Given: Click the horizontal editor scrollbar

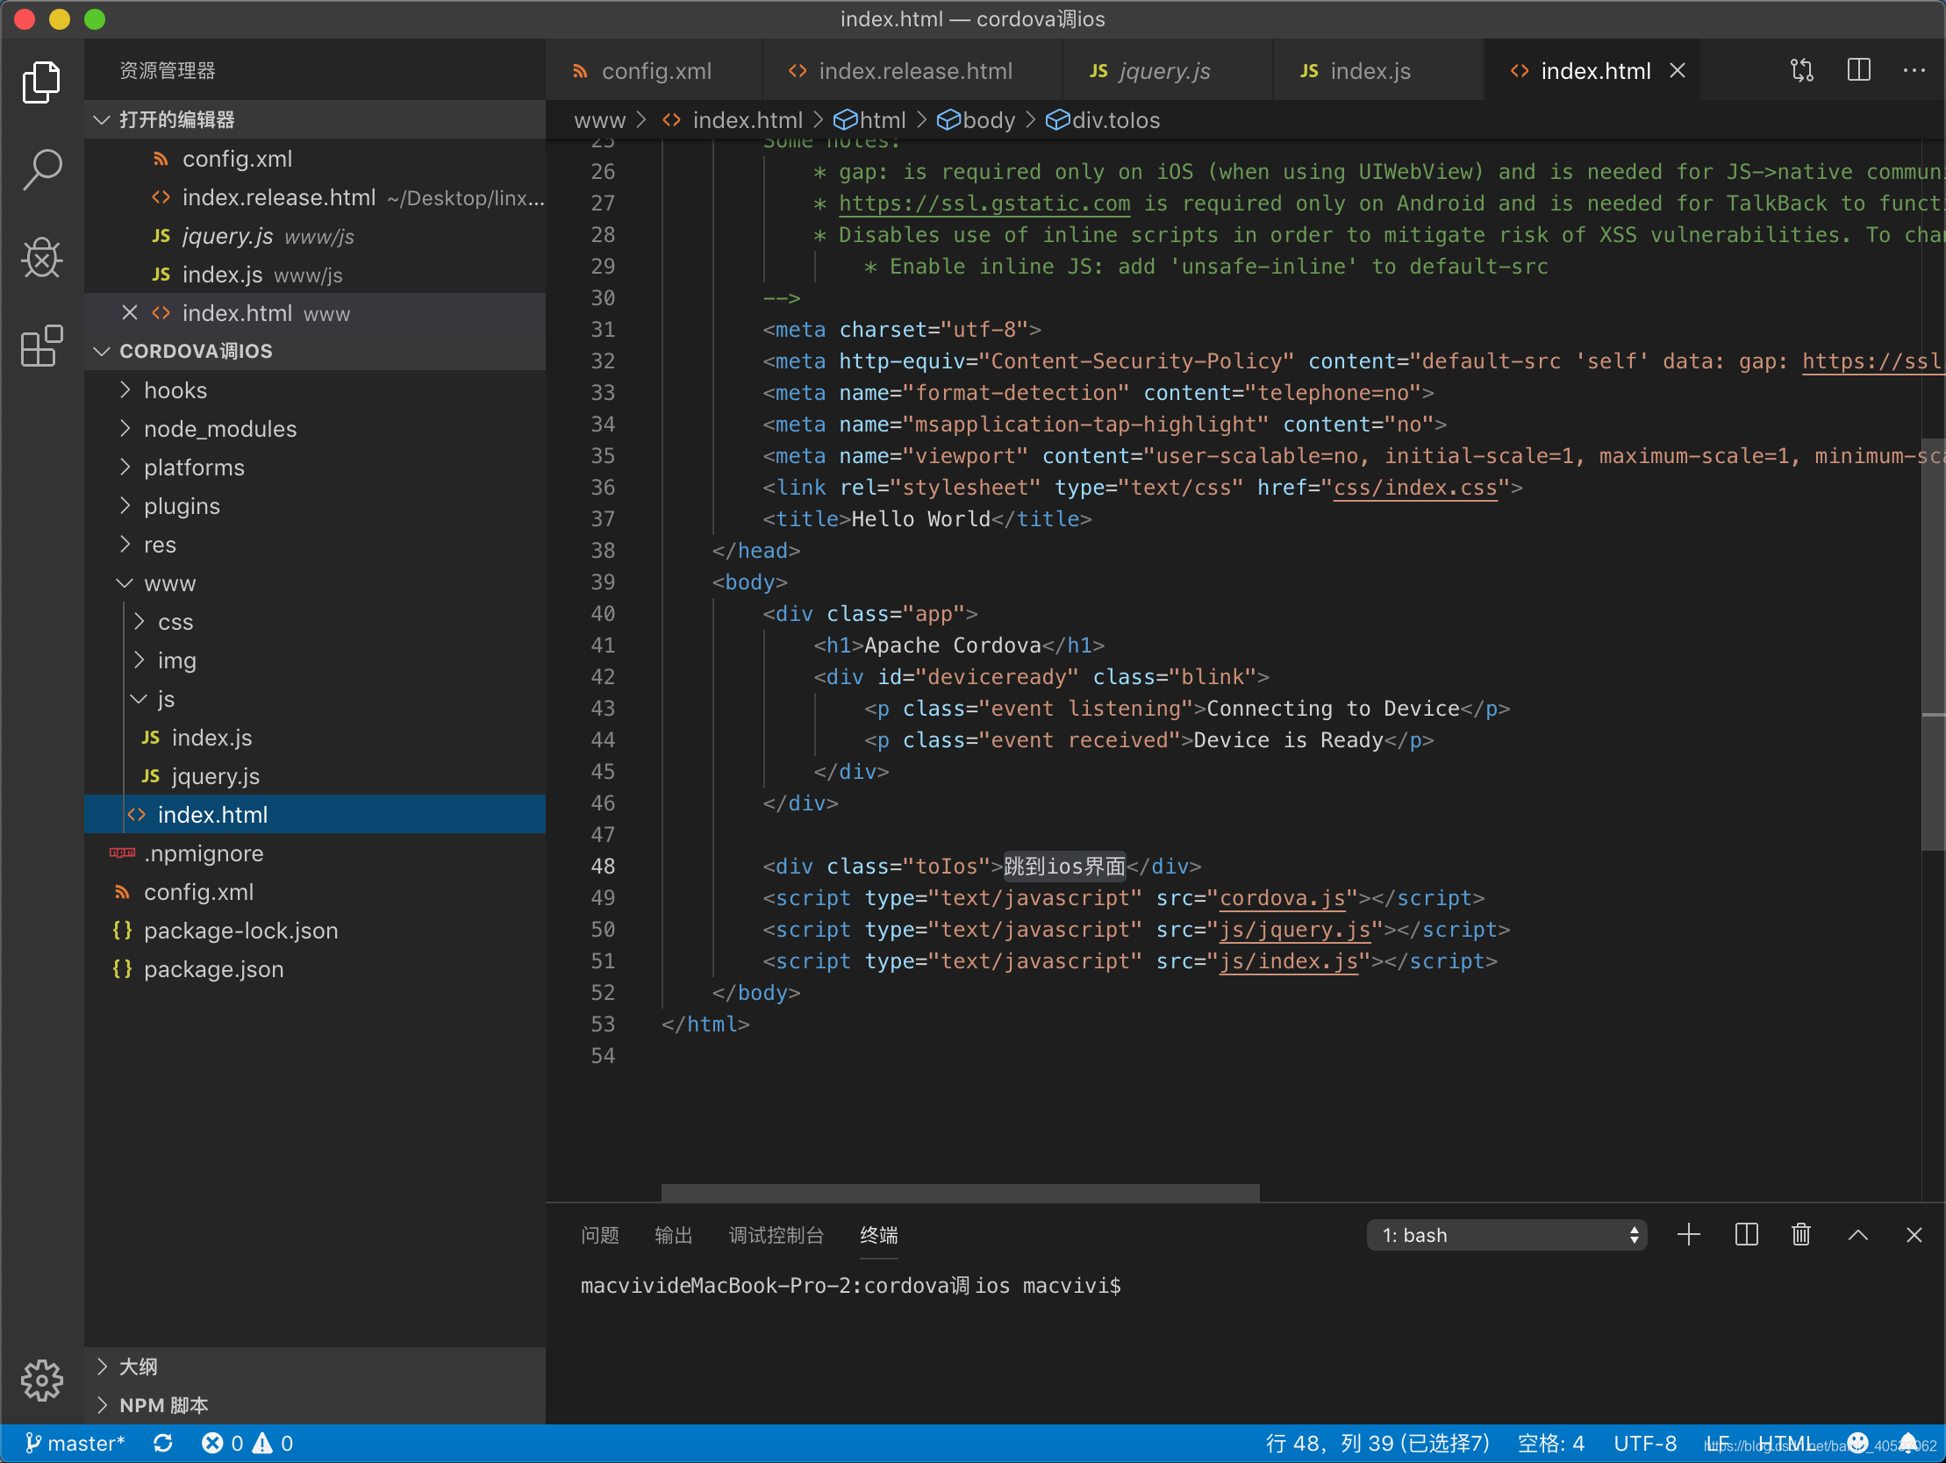Looking at the screenshot, I should 960,1192.
